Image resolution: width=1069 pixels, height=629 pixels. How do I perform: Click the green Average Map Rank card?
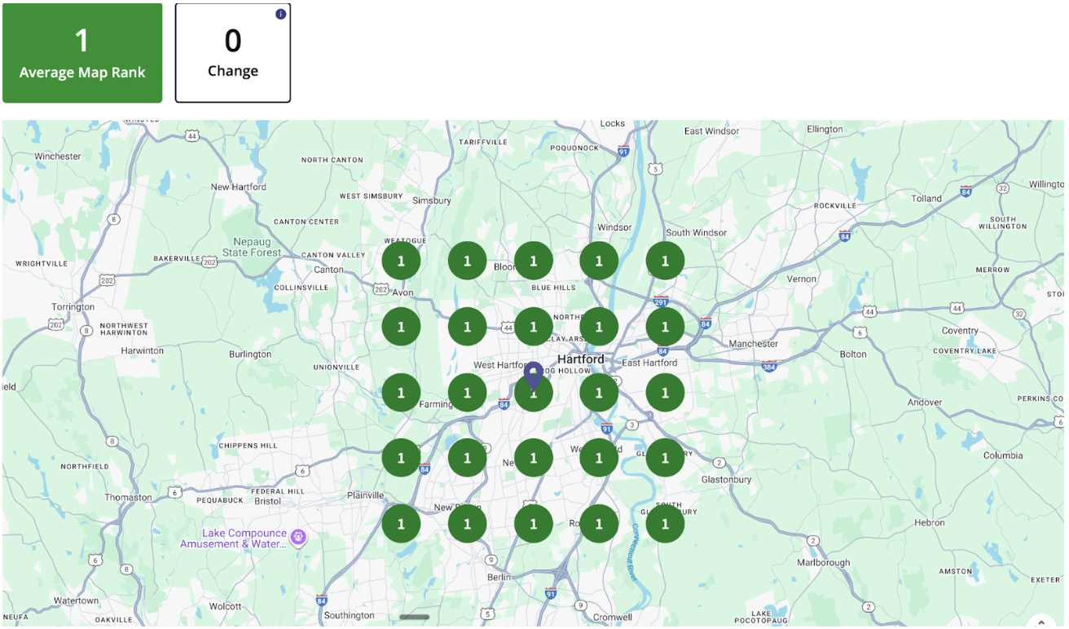(x=82, y=52)
